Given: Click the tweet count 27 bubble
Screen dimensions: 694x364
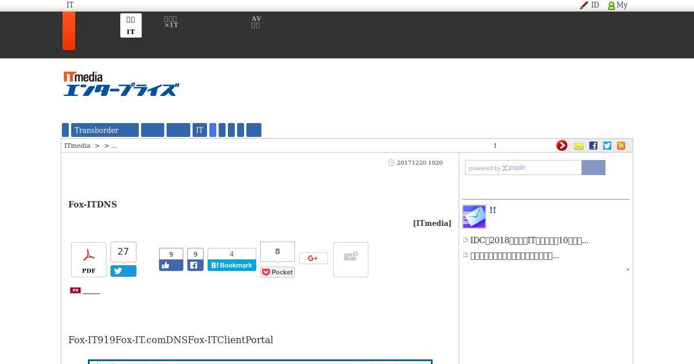Looking at the screenshot, I should click(x=123, y=252).
